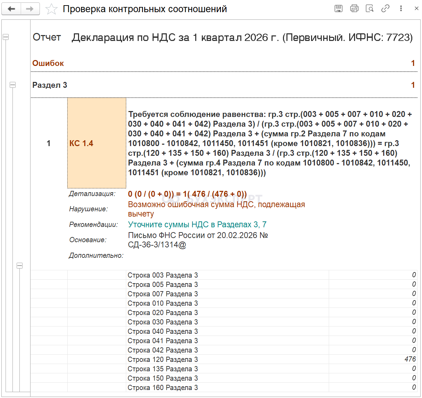Collapse the top-level report group

click(6, 37)
